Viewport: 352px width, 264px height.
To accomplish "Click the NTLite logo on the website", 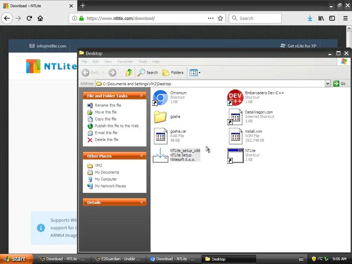I will coord(51,66).
